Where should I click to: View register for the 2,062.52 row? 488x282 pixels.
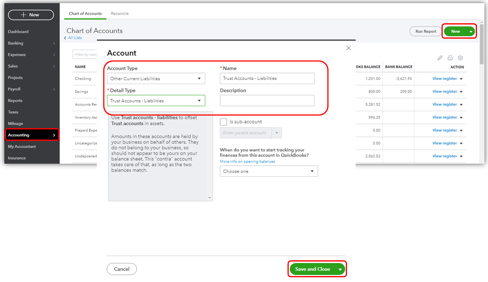(x=445, y=156)
